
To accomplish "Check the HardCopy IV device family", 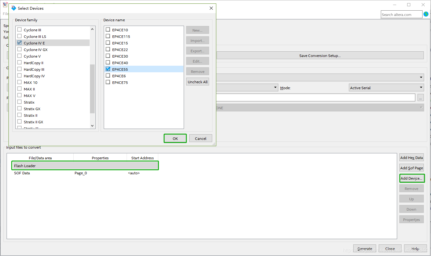I will pos(19,76).
